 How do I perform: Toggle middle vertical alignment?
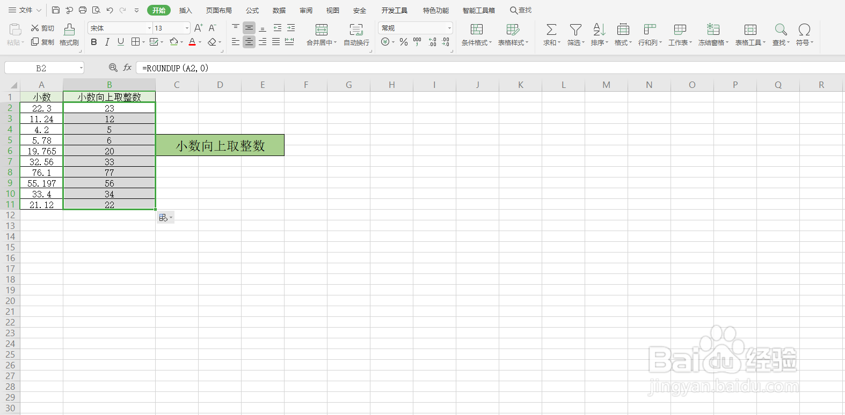coord(249,28)
